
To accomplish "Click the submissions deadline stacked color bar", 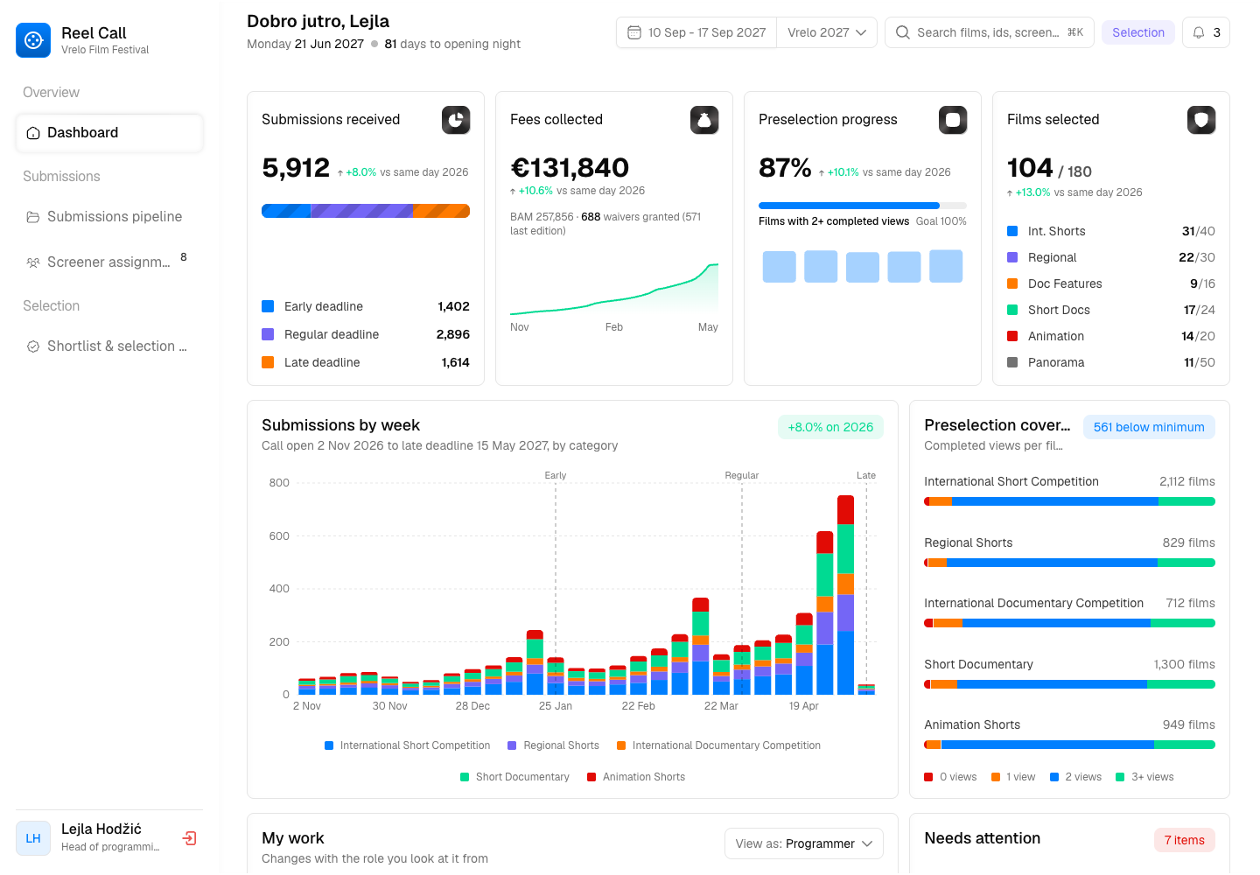I will pos(366,211).
